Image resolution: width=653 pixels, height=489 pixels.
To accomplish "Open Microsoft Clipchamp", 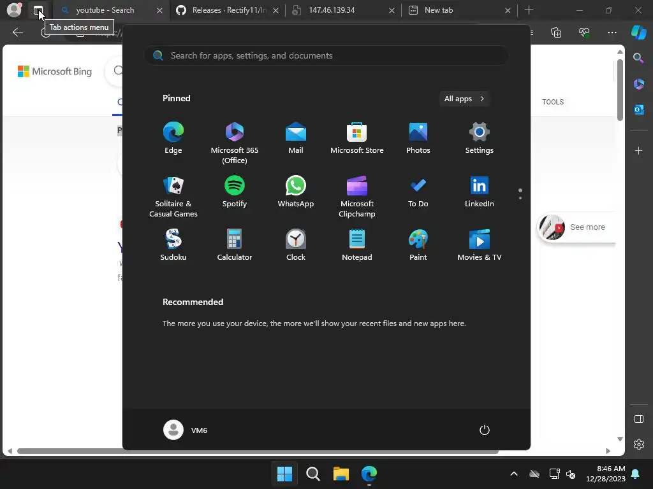I will pos(357,197).
